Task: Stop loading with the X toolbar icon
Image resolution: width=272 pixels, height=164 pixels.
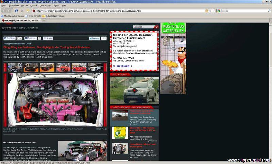Action: (x=22, y=11)
